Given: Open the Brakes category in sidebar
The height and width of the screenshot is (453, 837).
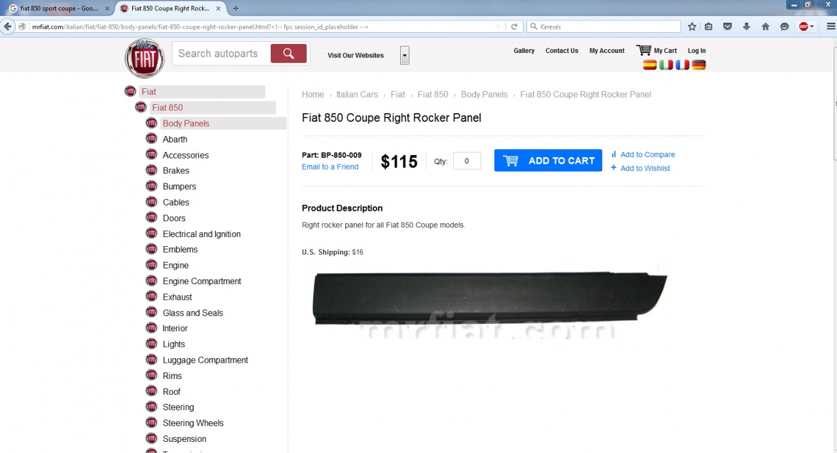Looking at the screenshot, I should (176, 171).
